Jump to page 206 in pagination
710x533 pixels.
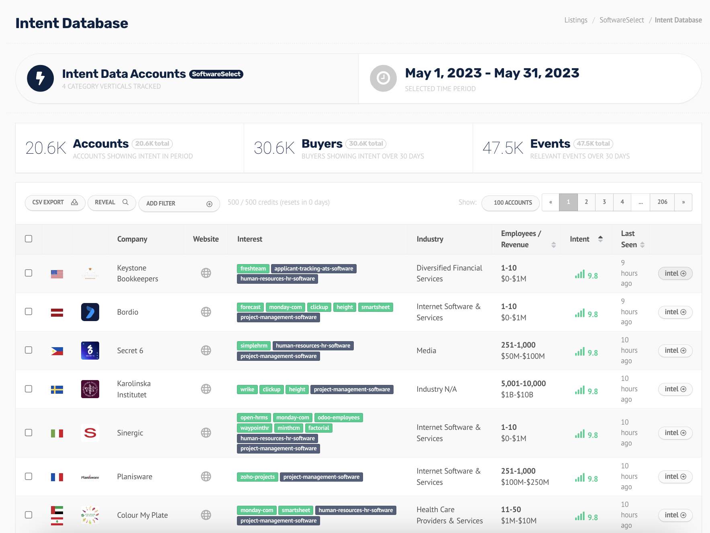click(662, 202)
